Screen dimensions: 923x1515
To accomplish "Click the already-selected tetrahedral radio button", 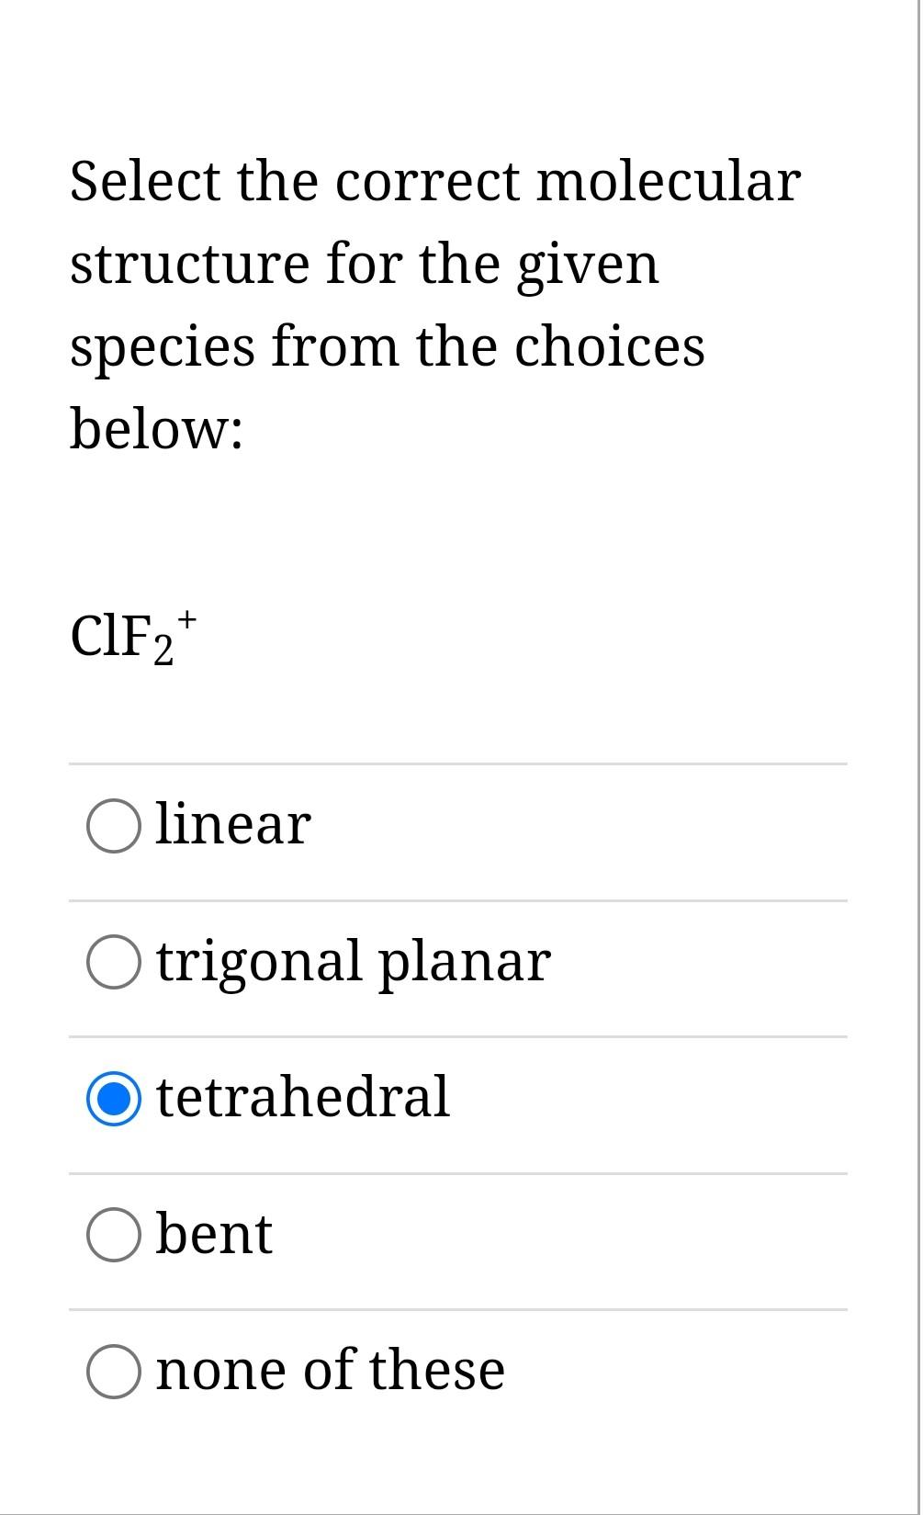I will click(113, 1098).
